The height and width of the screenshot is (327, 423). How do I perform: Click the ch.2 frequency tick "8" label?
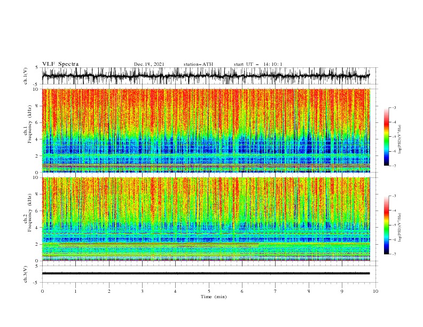pos(37,194)
